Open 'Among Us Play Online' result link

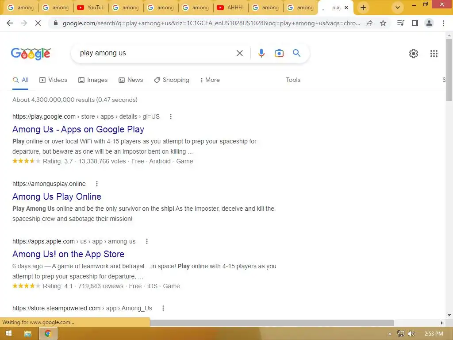coord(57,197)
